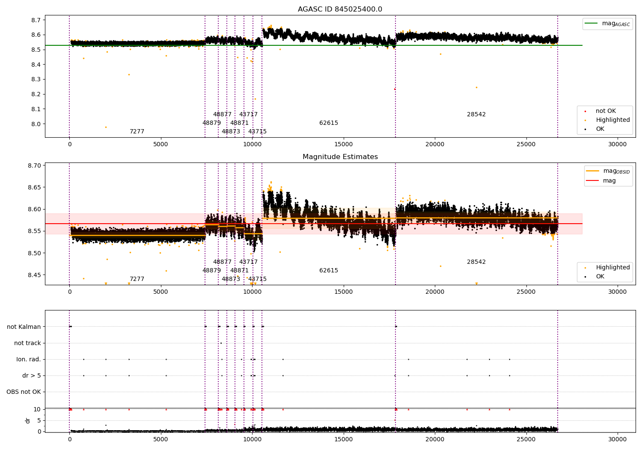
Task: Click label 62615 in Magnitude Estimates plot
Action: (329, 271)
